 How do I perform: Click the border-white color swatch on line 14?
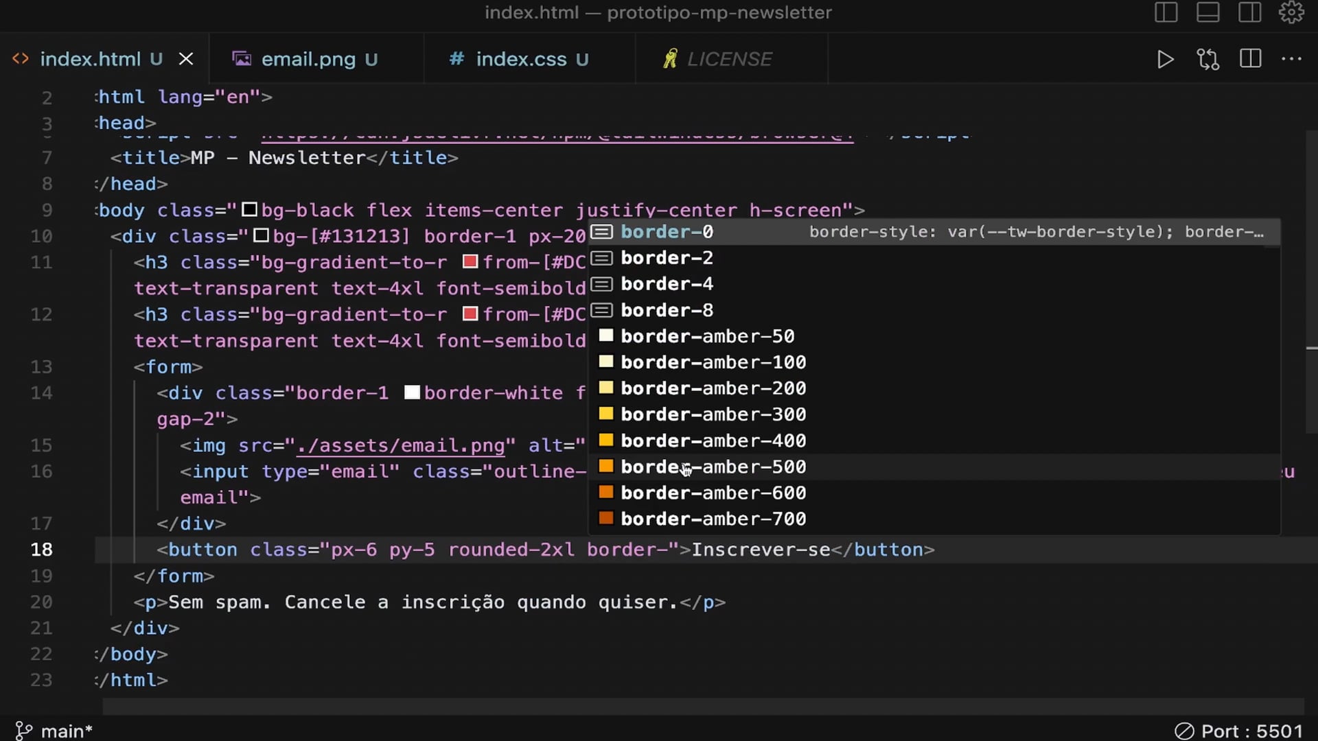(412, 392)
